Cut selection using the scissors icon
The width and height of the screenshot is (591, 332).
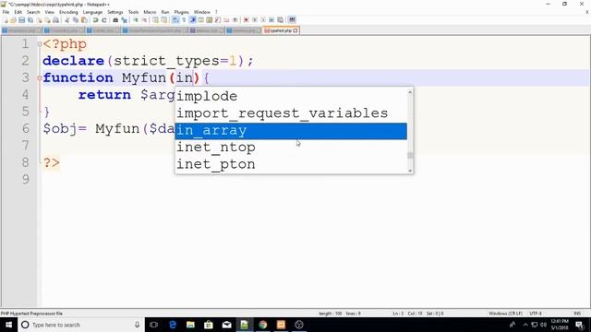tap(66, 19)
